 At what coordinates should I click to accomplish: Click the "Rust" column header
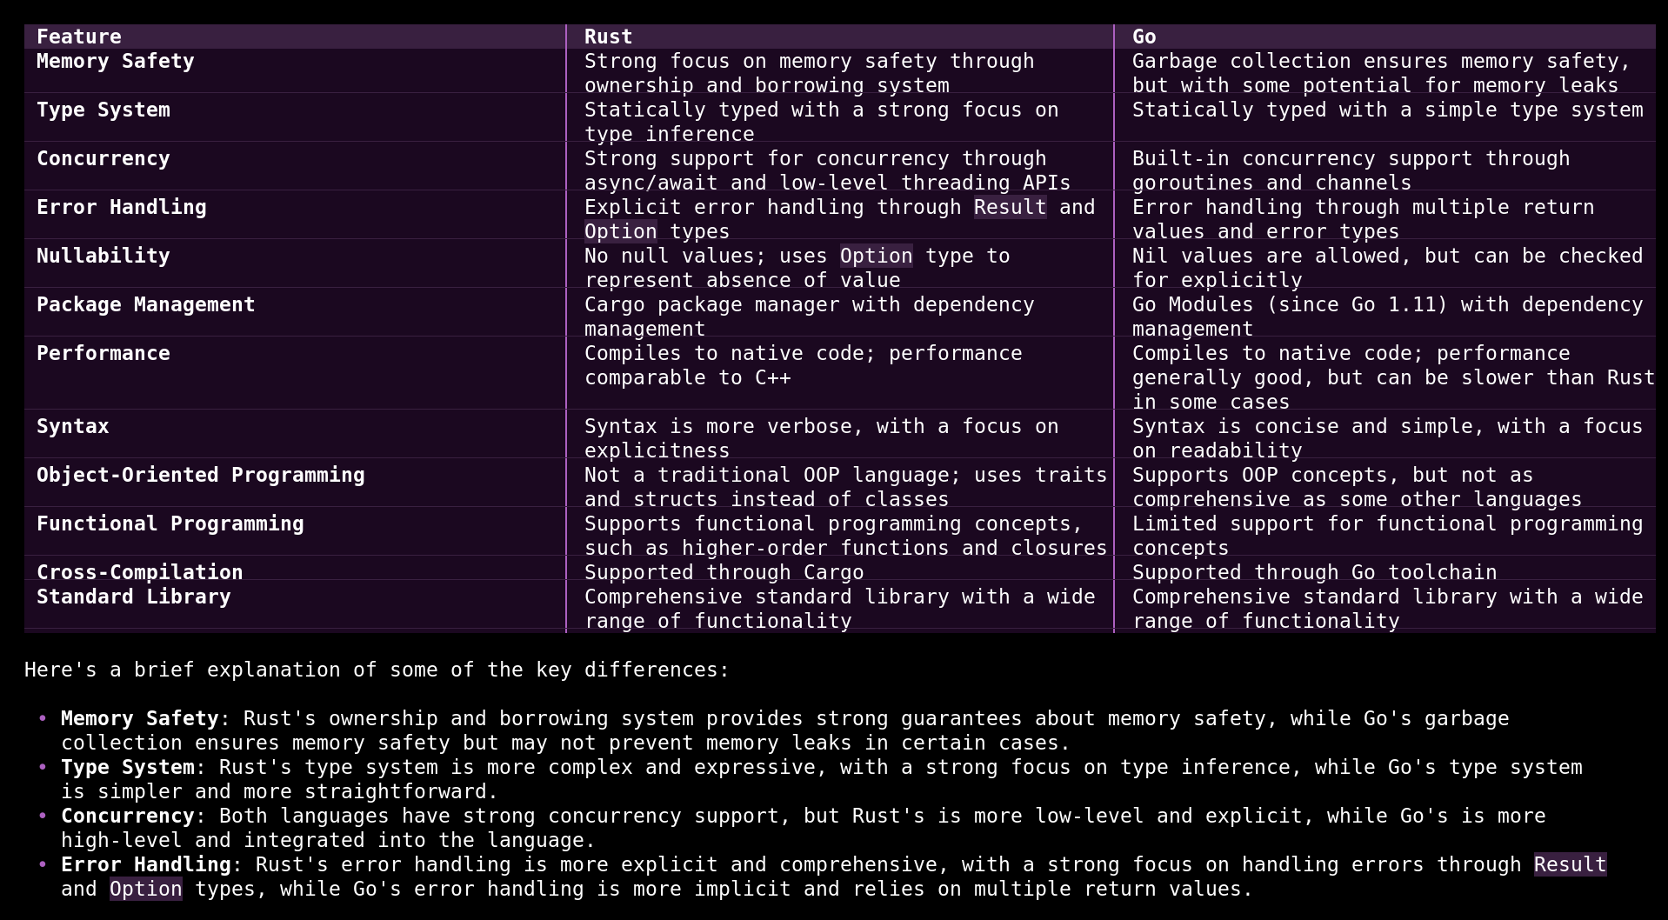tap(608, 37)
